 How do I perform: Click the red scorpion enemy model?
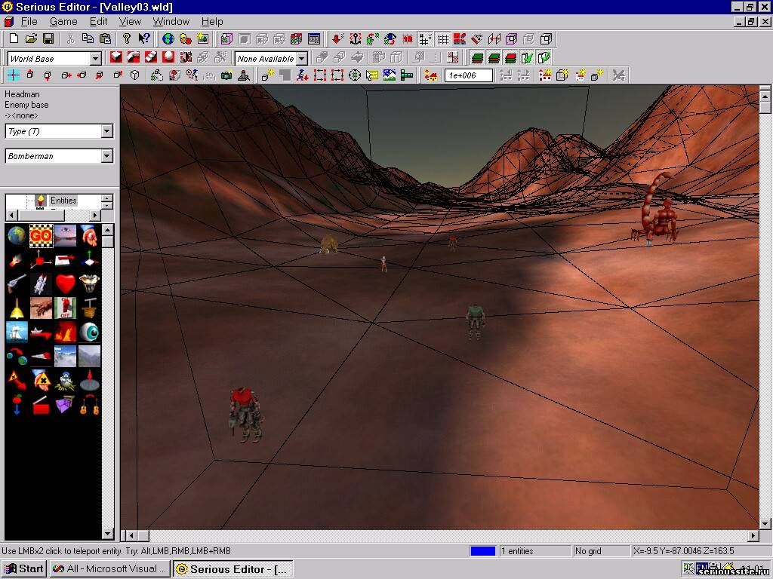pos(656,209)
